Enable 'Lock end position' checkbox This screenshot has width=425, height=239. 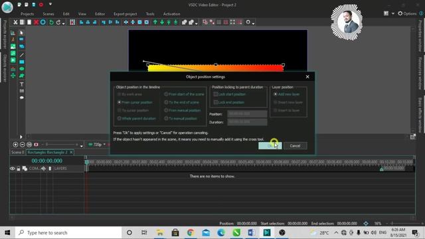tap(215, 102)
